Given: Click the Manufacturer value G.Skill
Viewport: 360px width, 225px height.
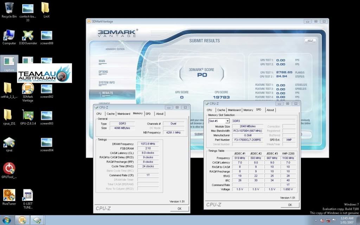Looking at the screenshot, I should [247, 135].
